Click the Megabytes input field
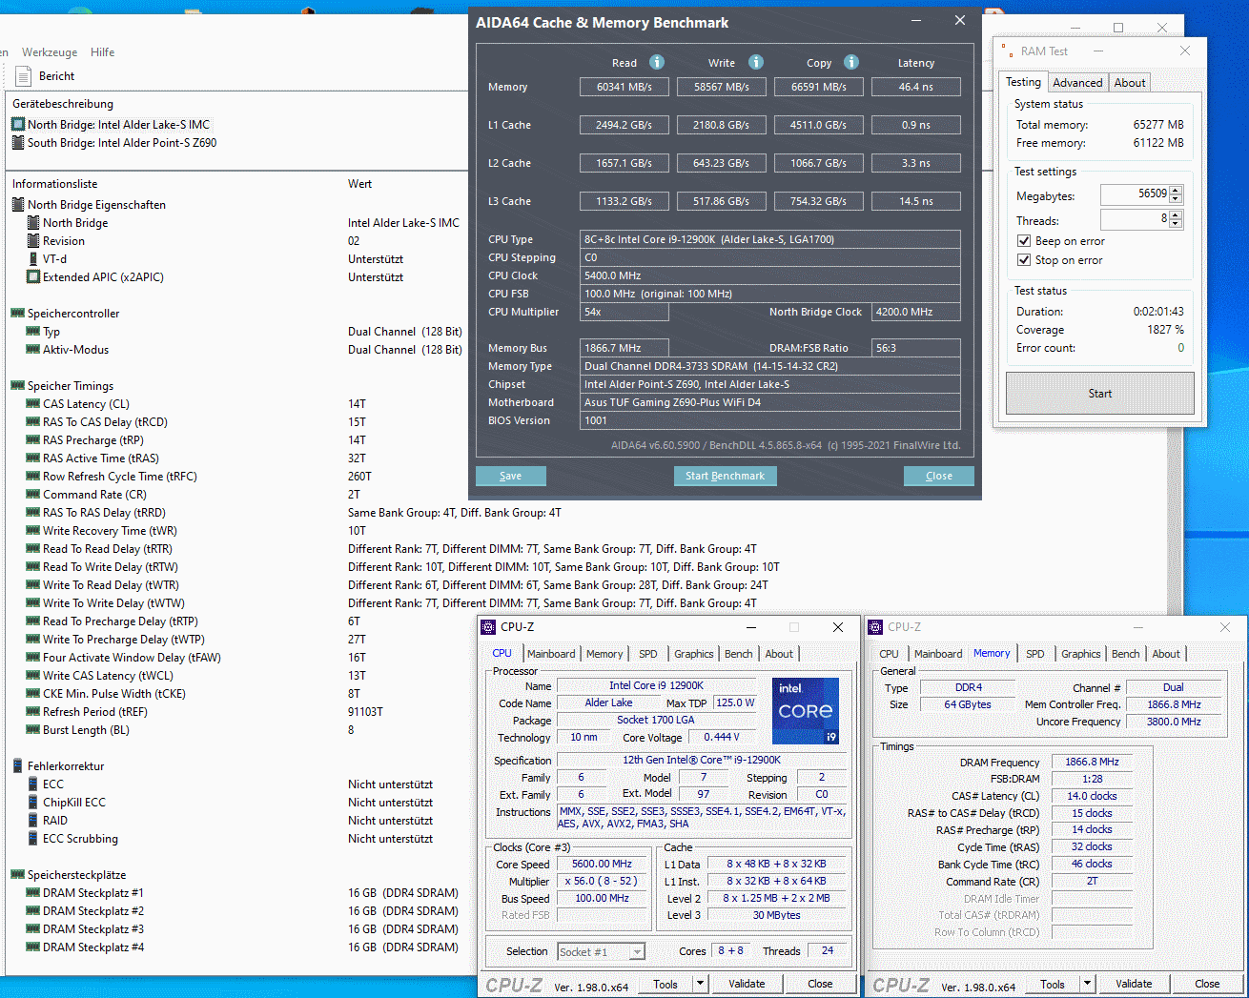The width and height of the screenshot is (1249, 998). [1135, 194]
